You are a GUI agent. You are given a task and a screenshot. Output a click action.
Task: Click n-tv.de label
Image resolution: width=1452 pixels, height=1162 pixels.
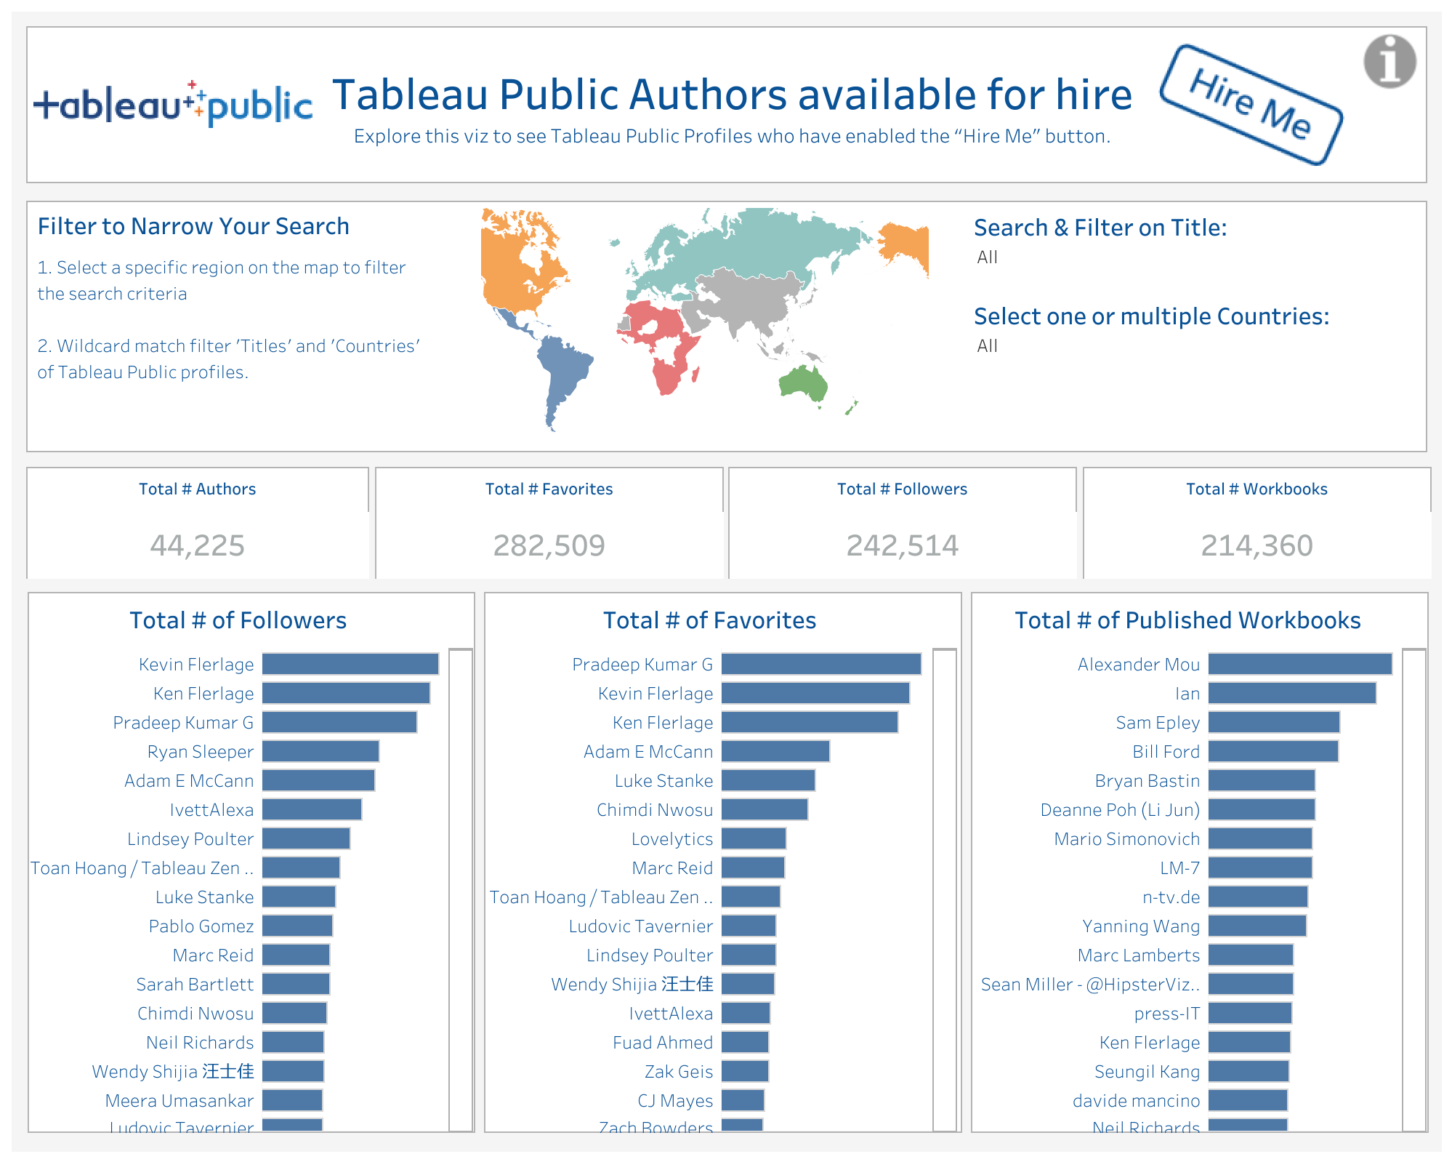coord(1171,897)
